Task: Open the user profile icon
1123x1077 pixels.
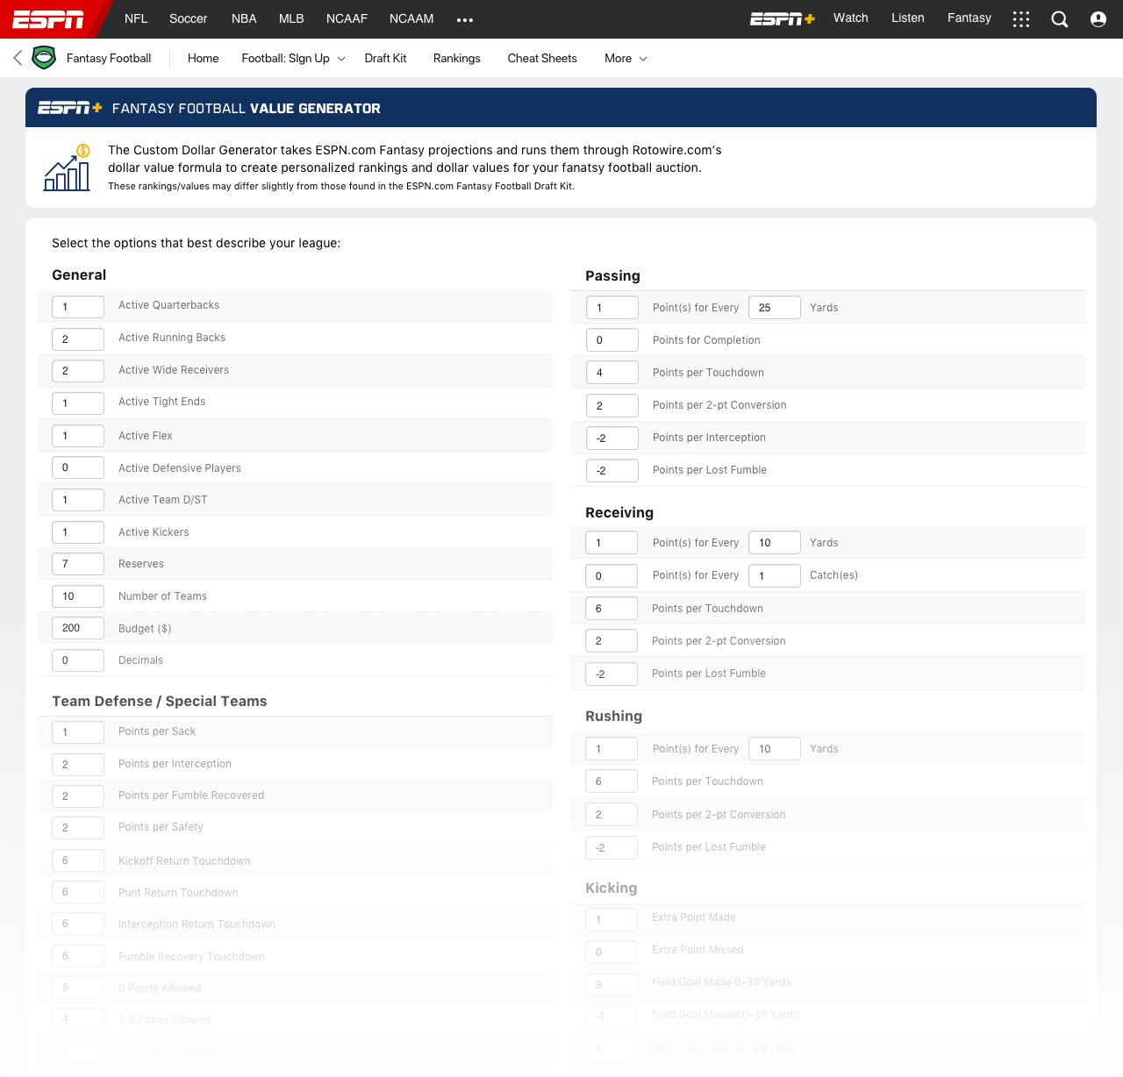Action: 1098,19
